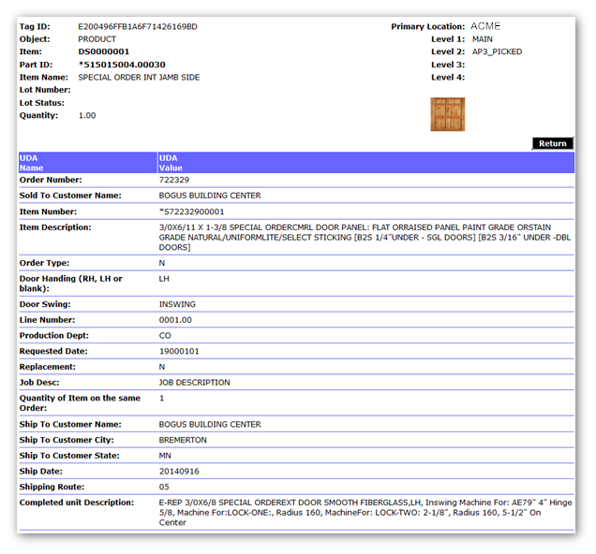Select Requested Date 19000101
Viewport: 596px width, 554px height.
click(x=179, y=351)
